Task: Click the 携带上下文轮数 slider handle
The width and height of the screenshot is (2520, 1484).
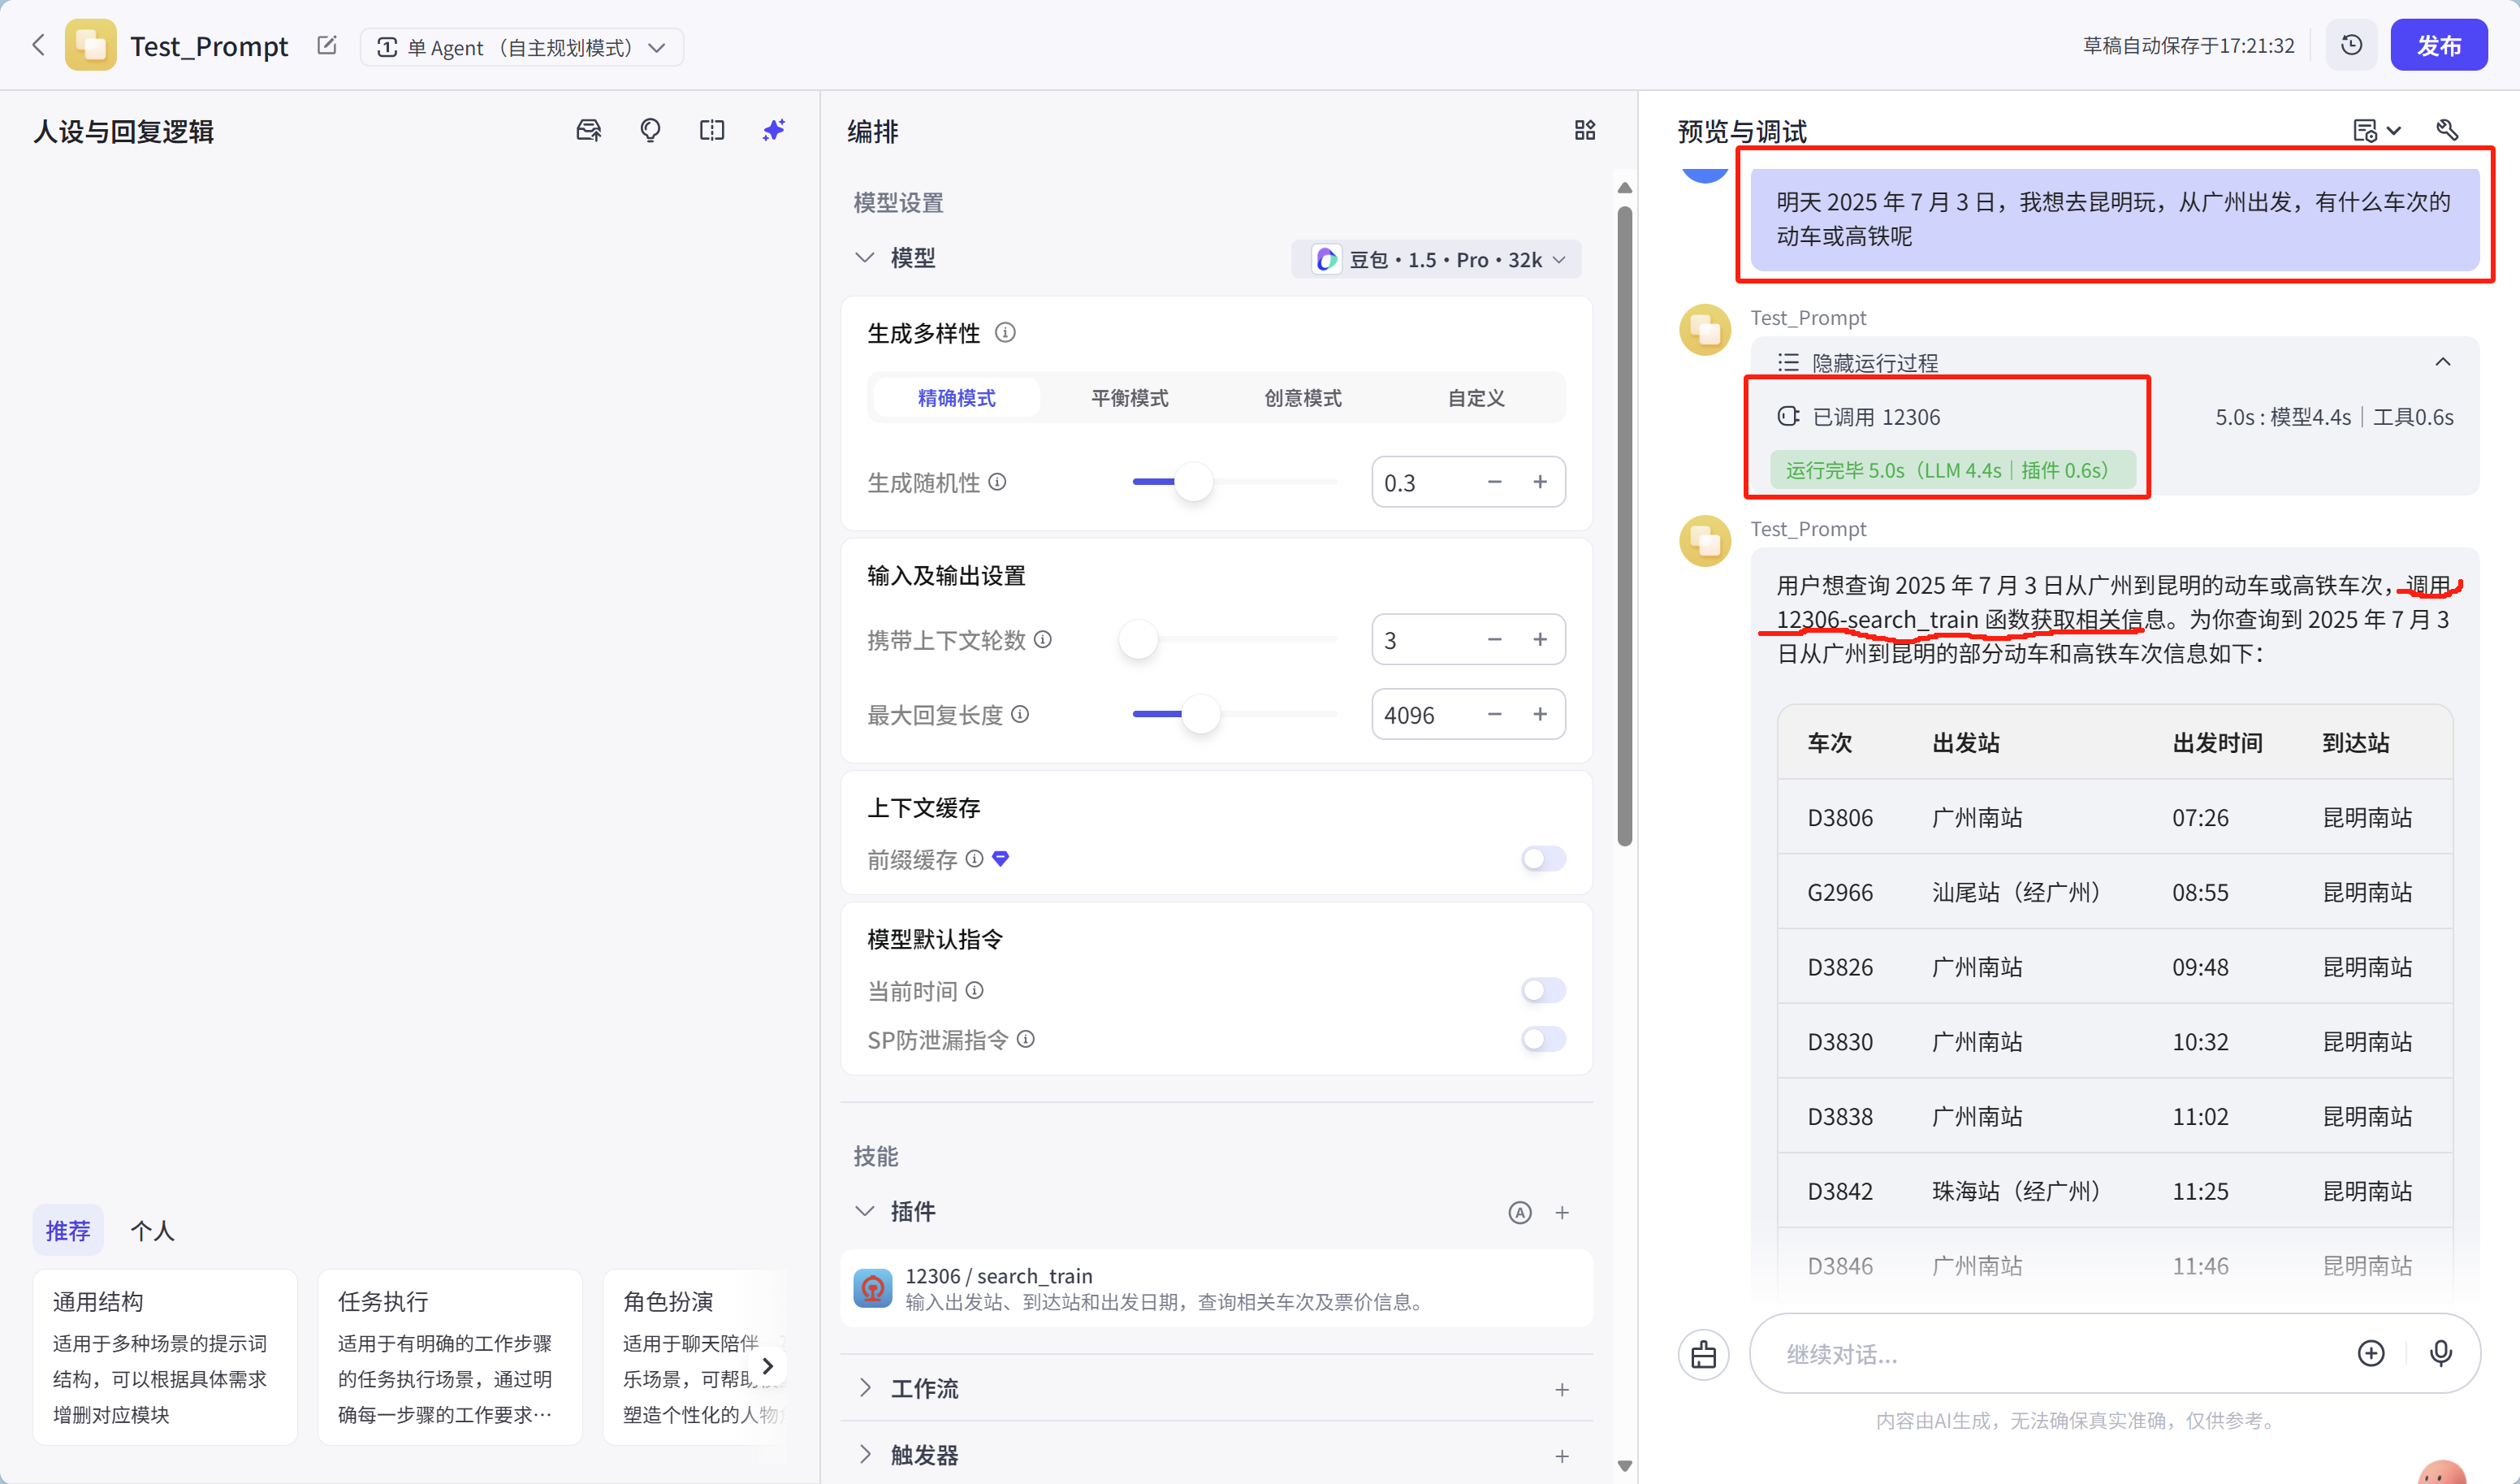Action: click(1138, 639)
